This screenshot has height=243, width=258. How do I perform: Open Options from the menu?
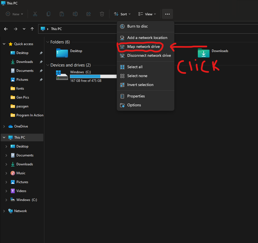pyautogui.click(x=145, y=105)
